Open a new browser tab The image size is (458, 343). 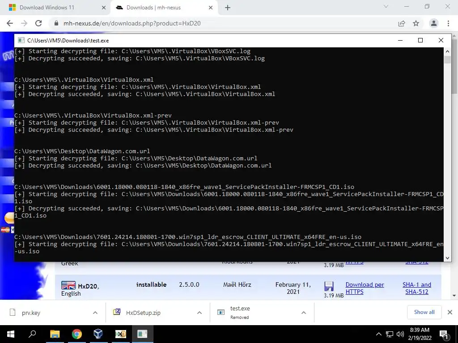[x=228, y=8]
